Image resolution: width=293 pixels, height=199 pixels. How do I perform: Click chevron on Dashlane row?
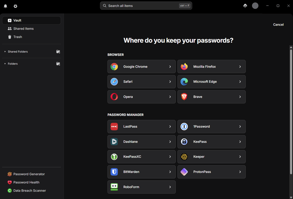pos(170,142)
